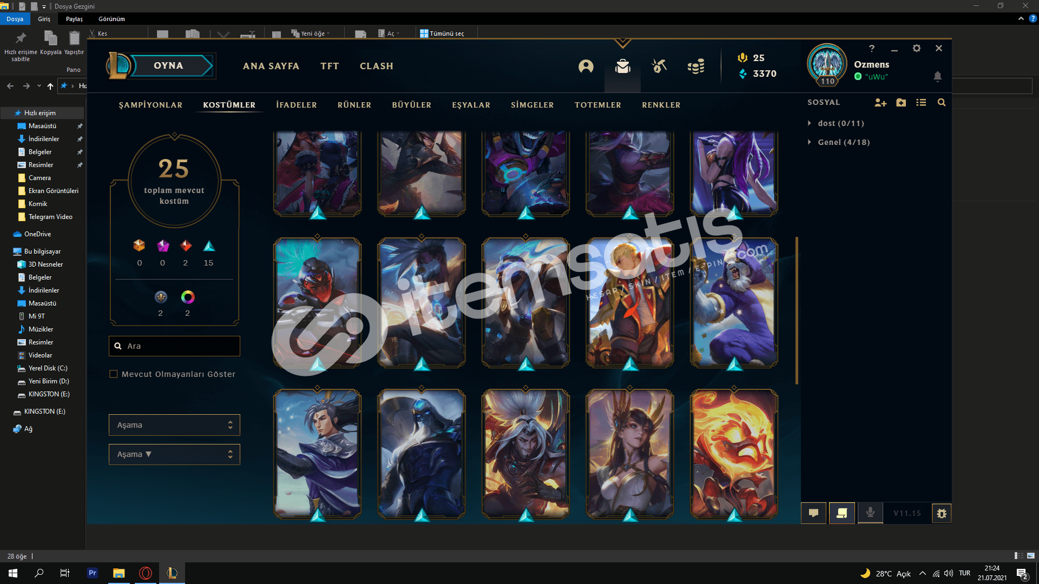Click the add folder icon in Sosyal
Screen dimensions: 1039x584
901,103
